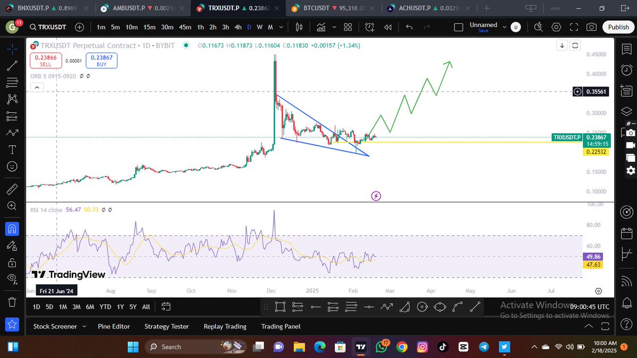Switch to the ACHUSDT.P browser tab
Image resolution: width=637 pixels, height=358 pixels.
427,8
